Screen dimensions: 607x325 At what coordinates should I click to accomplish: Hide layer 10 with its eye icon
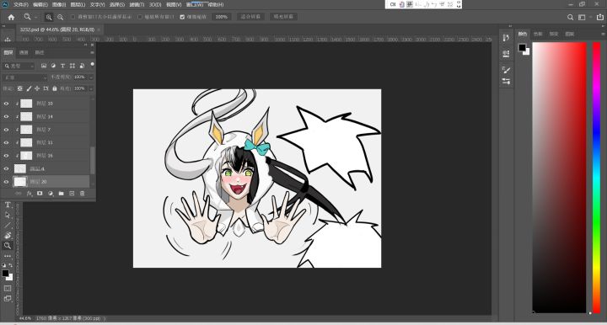(6, 104)
